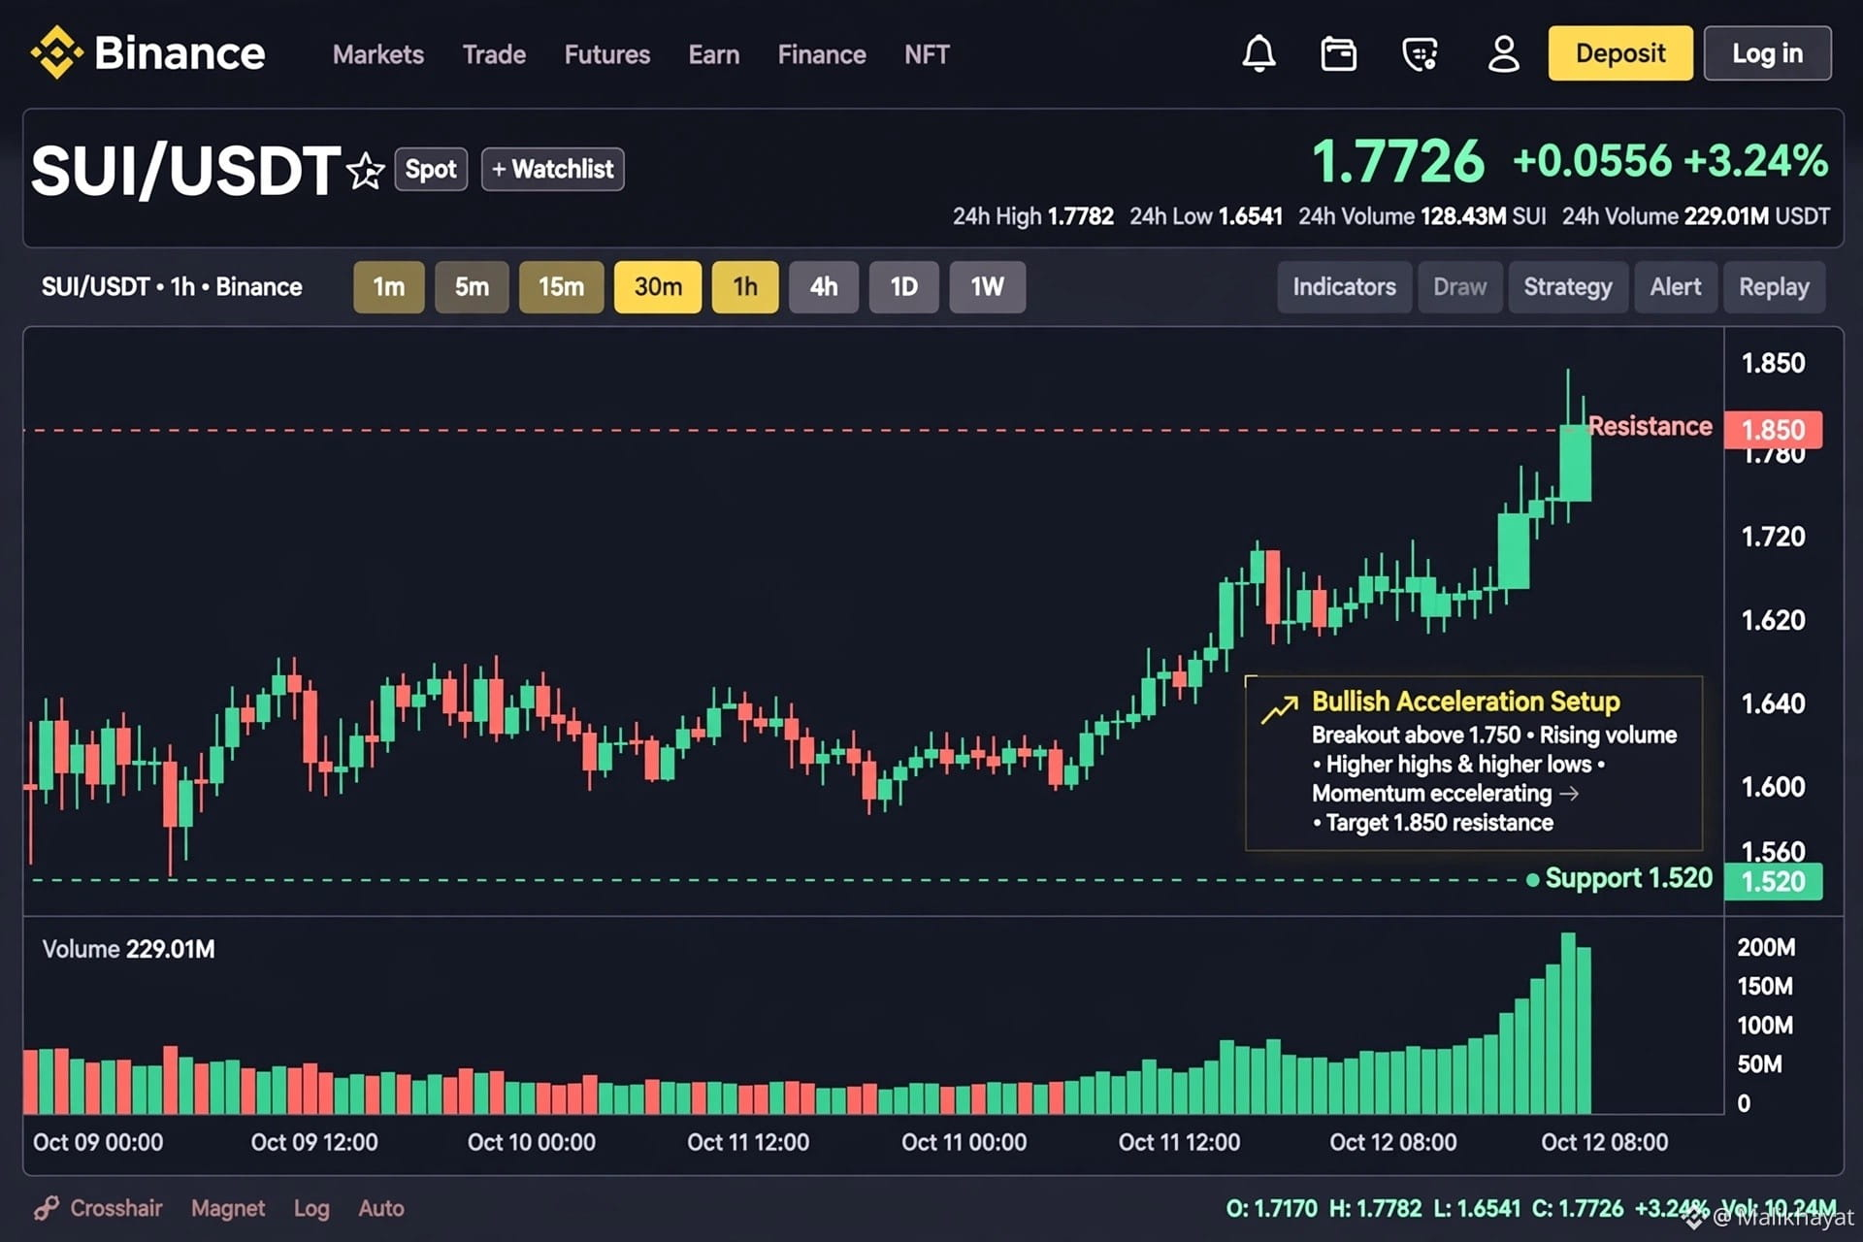
Task: Toggle Crosshair cursor mode
Action: (x=116, y=1208)
